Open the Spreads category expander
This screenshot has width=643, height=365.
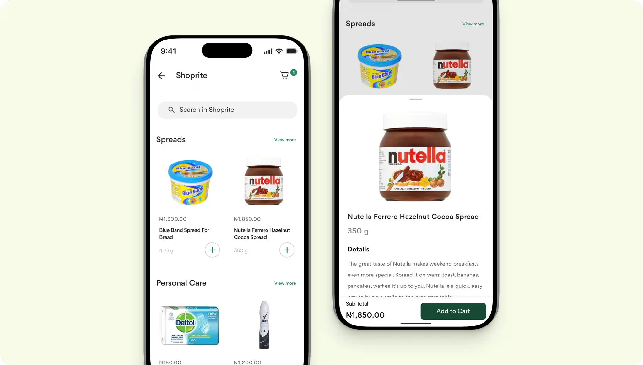click(285, 139)
